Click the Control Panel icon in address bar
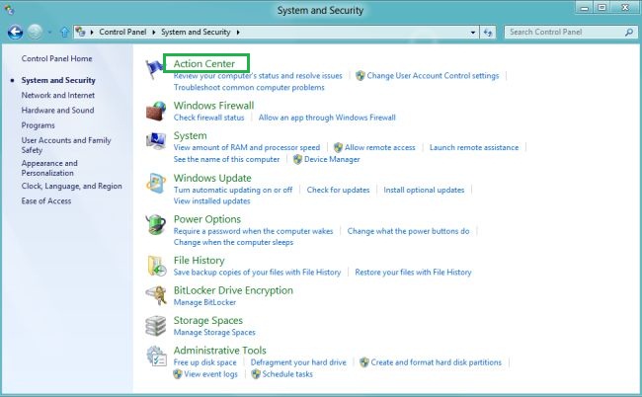Screen dimensions: 642x397 (x=80, y=32)
